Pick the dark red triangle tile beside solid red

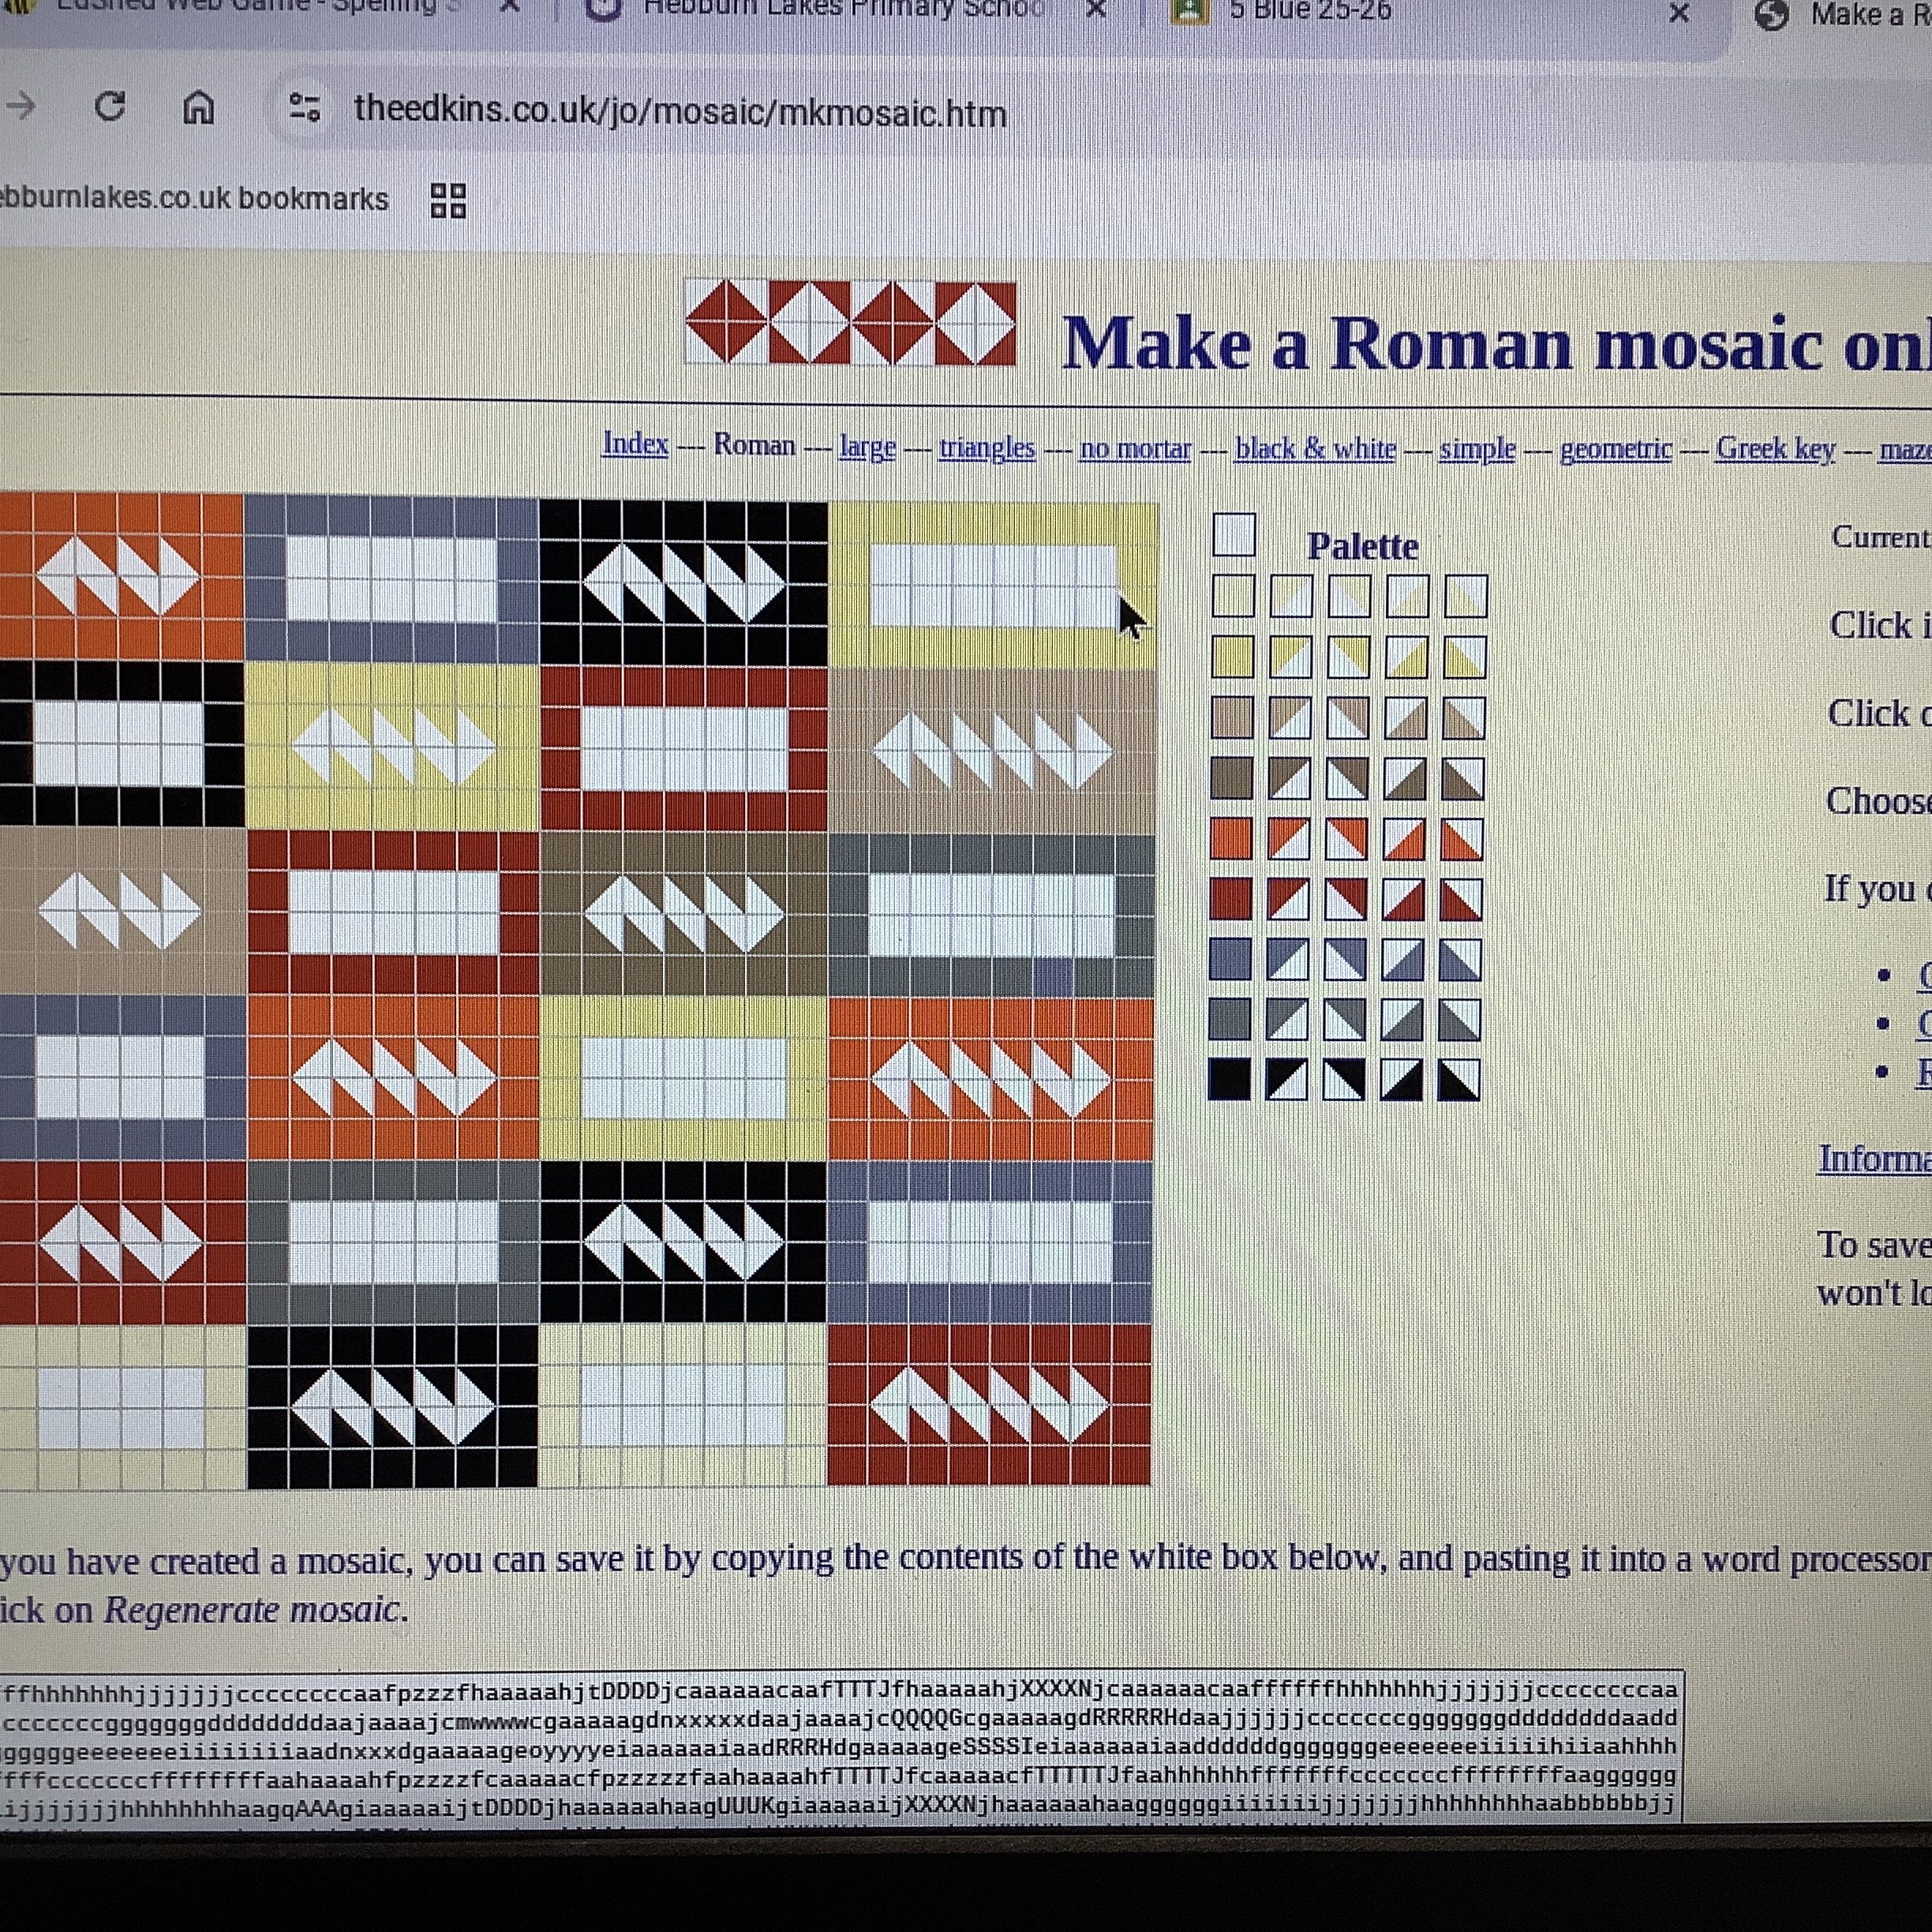pyautogui.click(x=1288, y=899)
